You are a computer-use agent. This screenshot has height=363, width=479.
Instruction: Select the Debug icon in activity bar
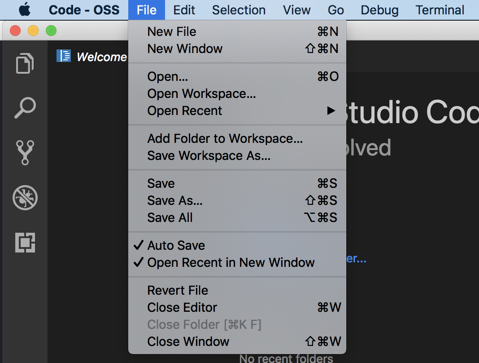tap(25, 198)
